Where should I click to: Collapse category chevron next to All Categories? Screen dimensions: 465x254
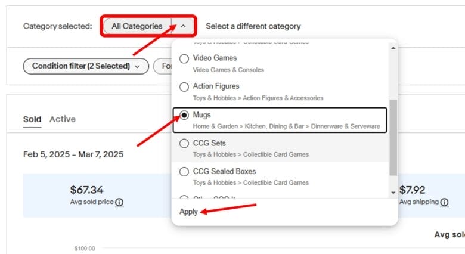pyautogui.click(x=183, y=26)
